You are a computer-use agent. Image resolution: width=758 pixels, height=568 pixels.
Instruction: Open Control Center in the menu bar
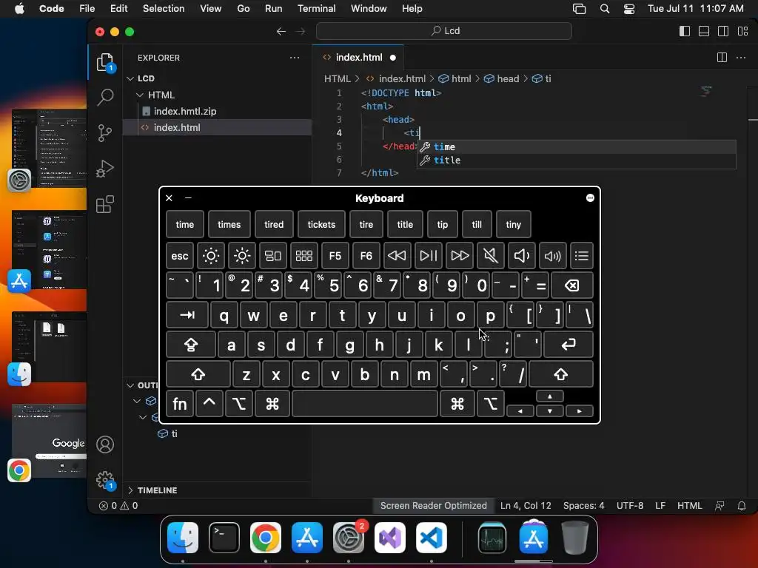629,9
